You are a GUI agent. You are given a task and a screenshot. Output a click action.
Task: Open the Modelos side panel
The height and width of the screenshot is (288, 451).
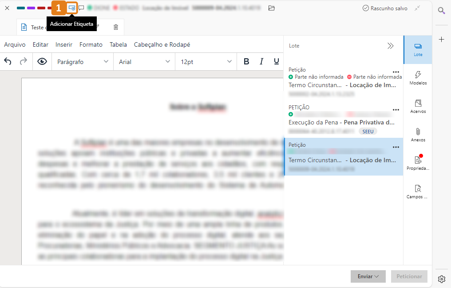418,78
